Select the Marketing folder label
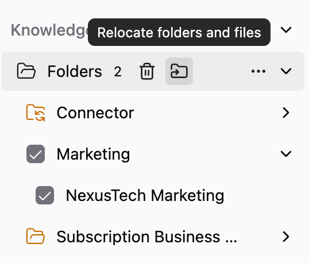 [x=93, y=154]
